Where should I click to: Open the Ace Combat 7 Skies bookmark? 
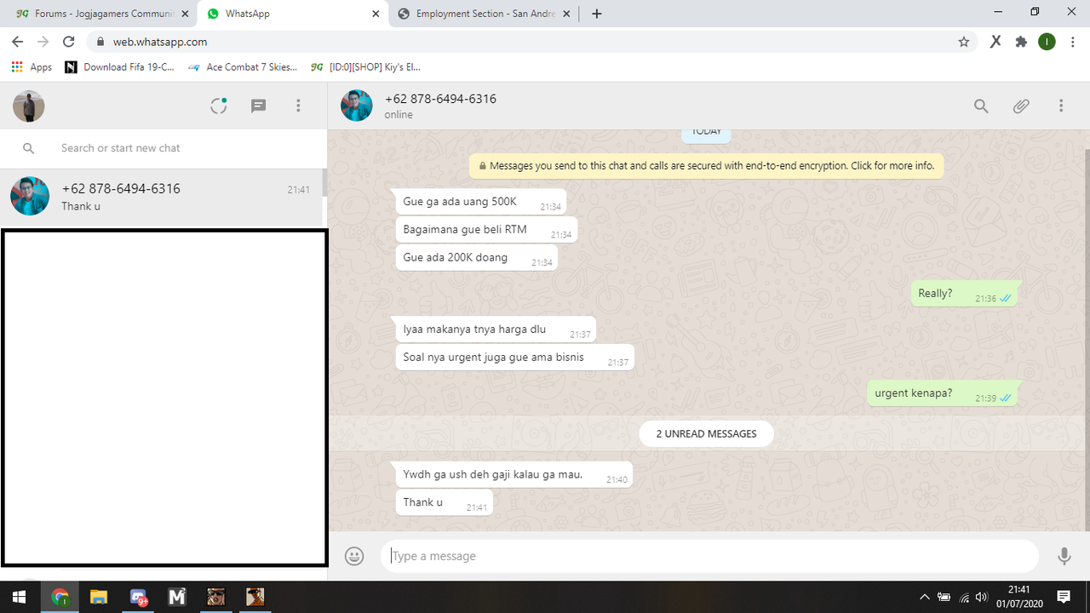(243, 66)
